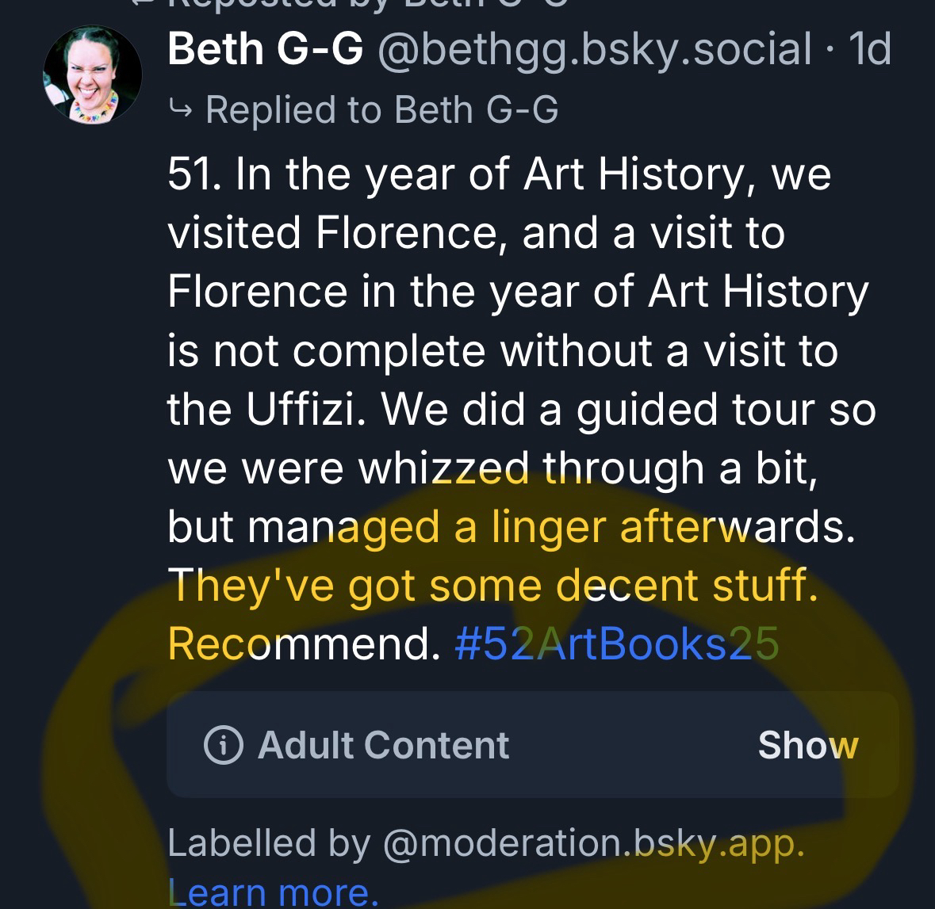Open the "Replied to Beth G-G" parent post
Image resolution: width=935 pixels, height=909 pixels.
(381, 109)
